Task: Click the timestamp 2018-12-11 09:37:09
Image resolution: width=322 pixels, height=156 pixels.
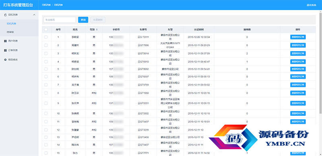Action: (x=199, y=53)
